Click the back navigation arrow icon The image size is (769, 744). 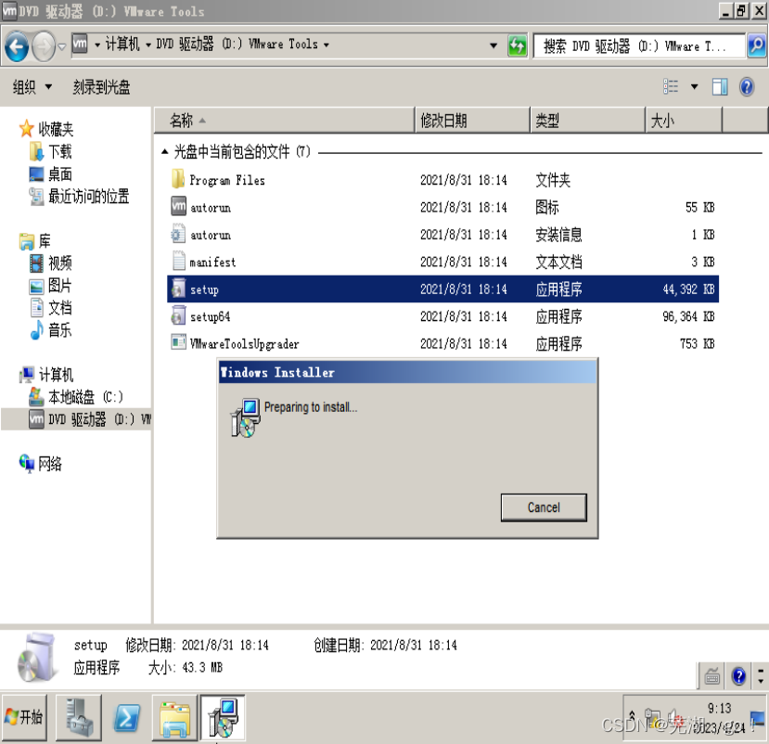[17, 45]
